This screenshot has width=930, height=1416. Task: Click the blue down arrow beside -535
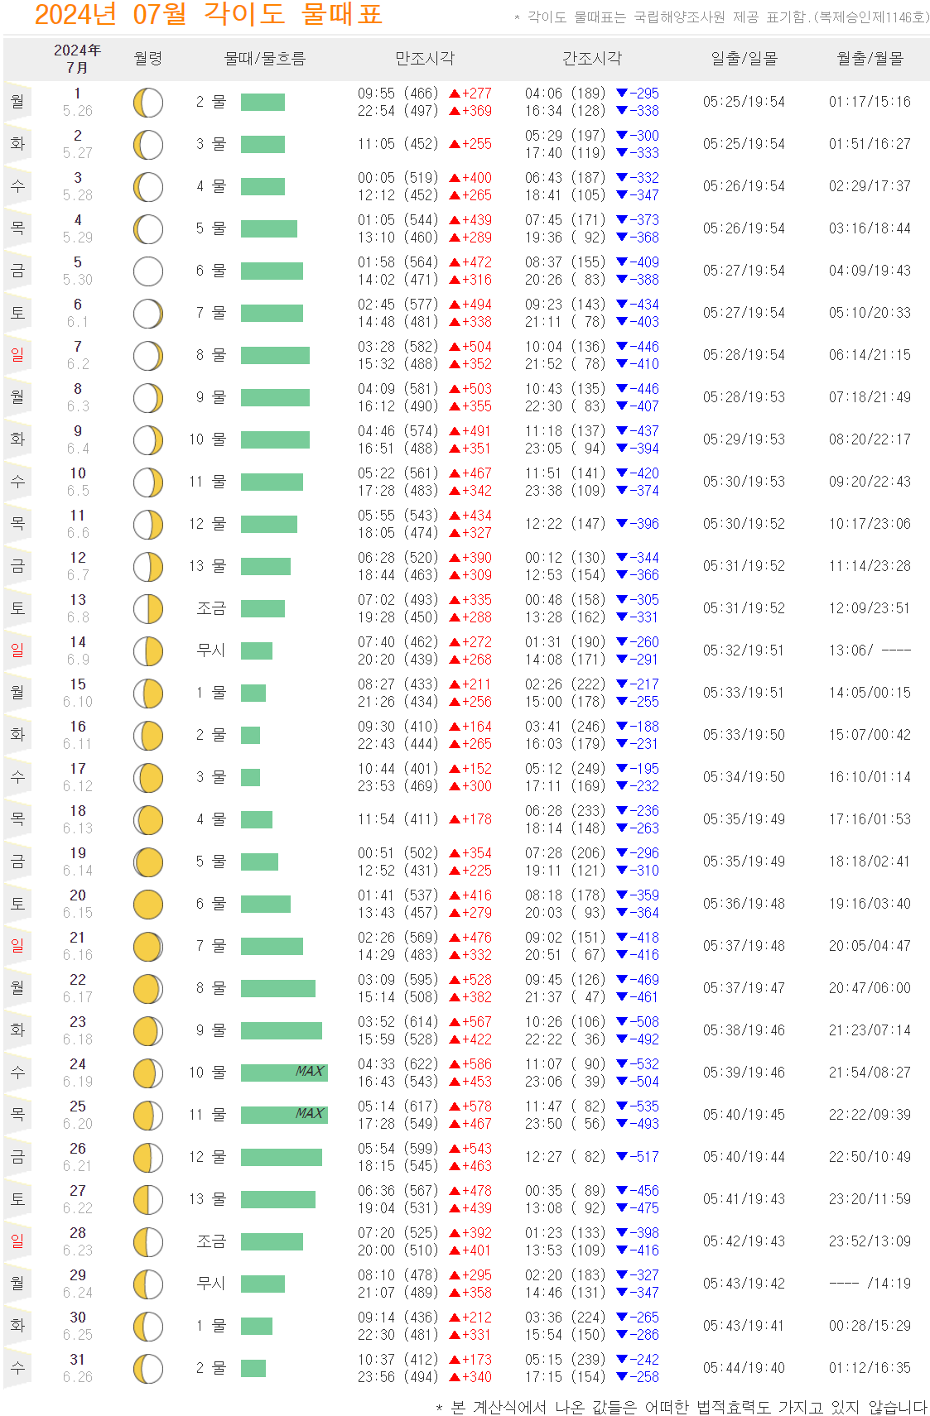(622, 1106)
